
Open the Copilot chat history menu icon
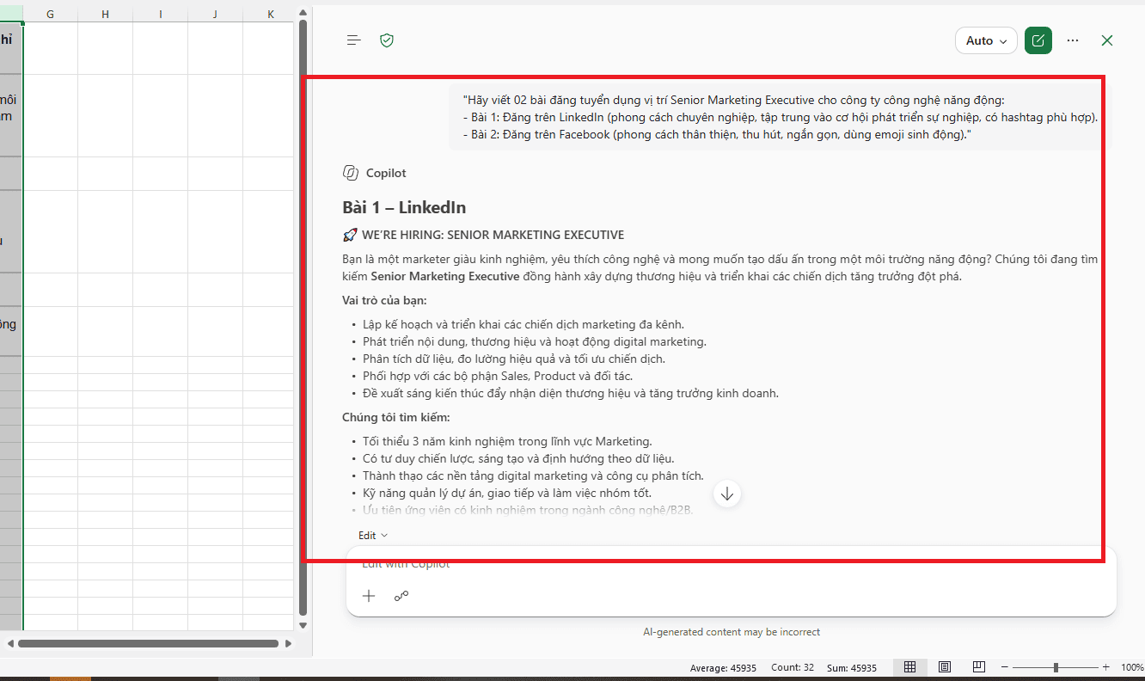click(353, 40)
